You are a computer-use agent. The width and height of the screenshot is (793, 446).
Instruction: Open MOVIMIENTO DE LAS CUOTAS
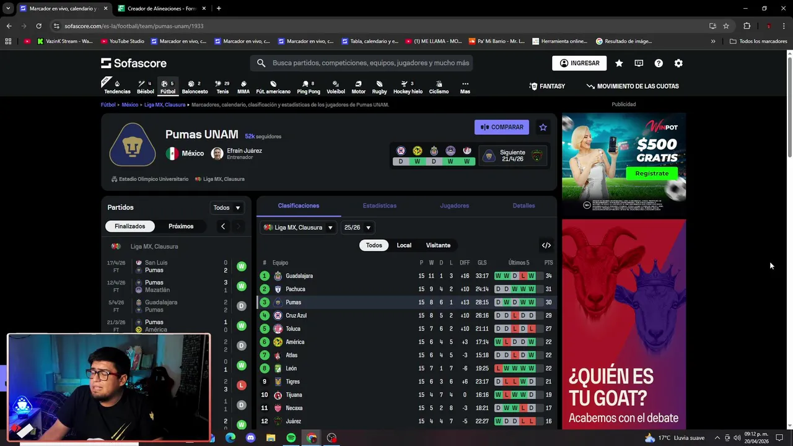point(633,86)
